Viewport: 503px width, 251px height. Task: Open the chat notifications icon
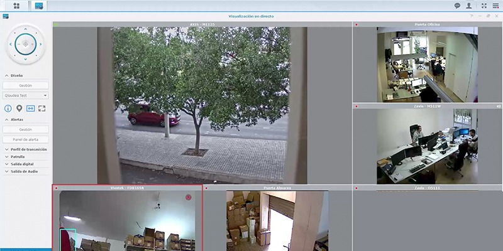(x=457, y=6)
